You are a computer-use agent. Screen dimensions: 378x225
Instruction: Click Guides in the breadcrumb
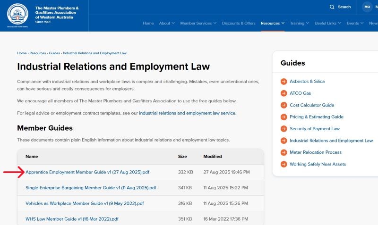point(54,53)
